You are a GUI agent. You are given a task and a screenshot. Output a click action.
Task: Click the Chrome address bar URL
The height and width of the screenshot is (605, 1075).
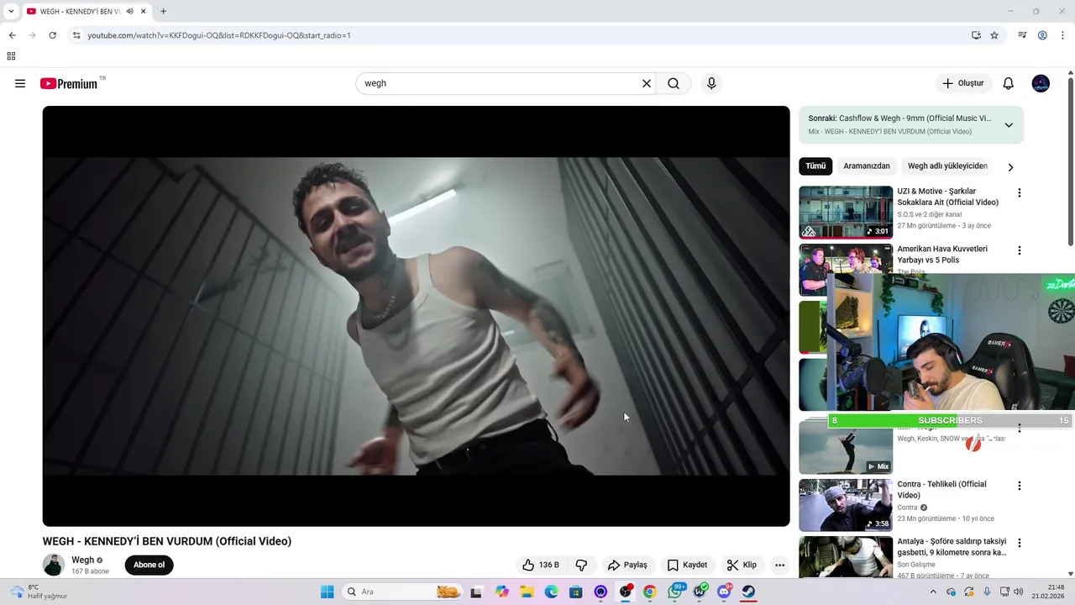click(219, 35)
